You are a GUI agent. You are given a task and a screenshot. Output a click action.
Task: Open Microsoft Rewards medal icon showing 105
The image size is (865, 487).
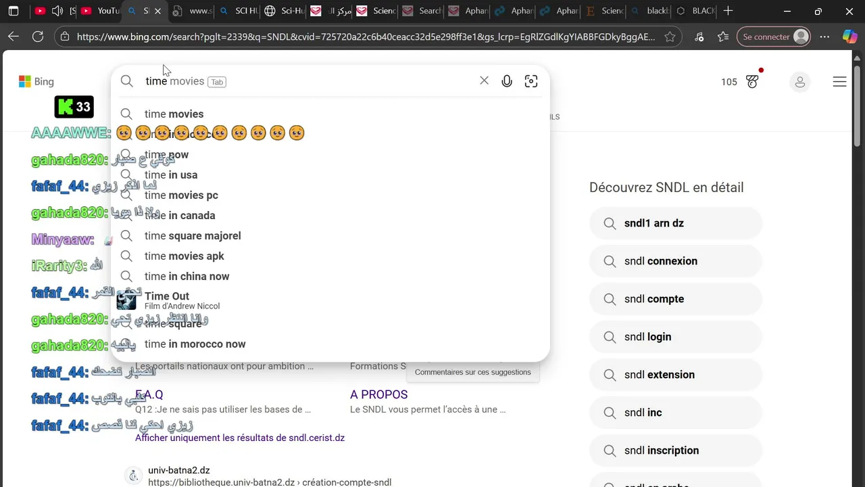pos(752,81)
